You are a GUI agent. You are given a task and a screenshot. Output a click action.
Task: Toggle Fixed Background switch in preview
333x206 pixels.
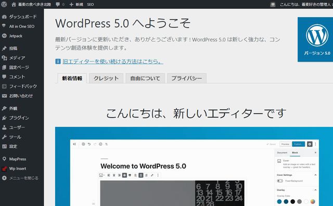coord(280,181)
